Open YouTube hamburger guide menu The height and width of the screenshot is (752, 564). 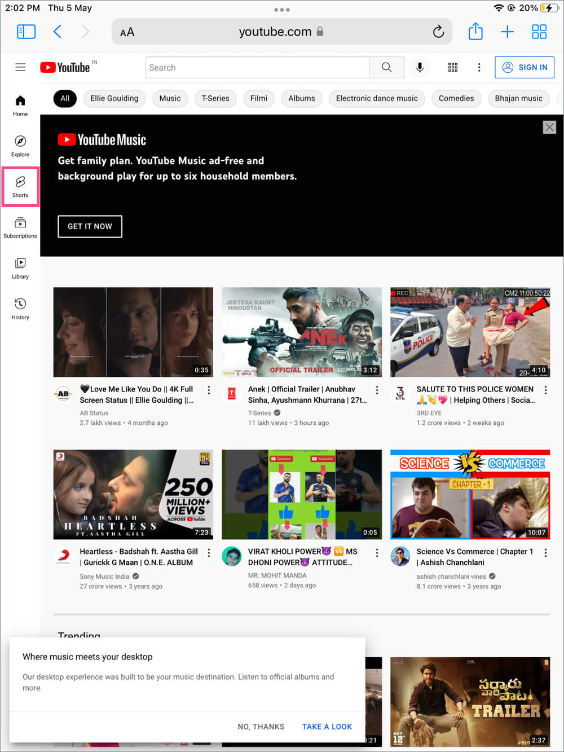(20, 67)
